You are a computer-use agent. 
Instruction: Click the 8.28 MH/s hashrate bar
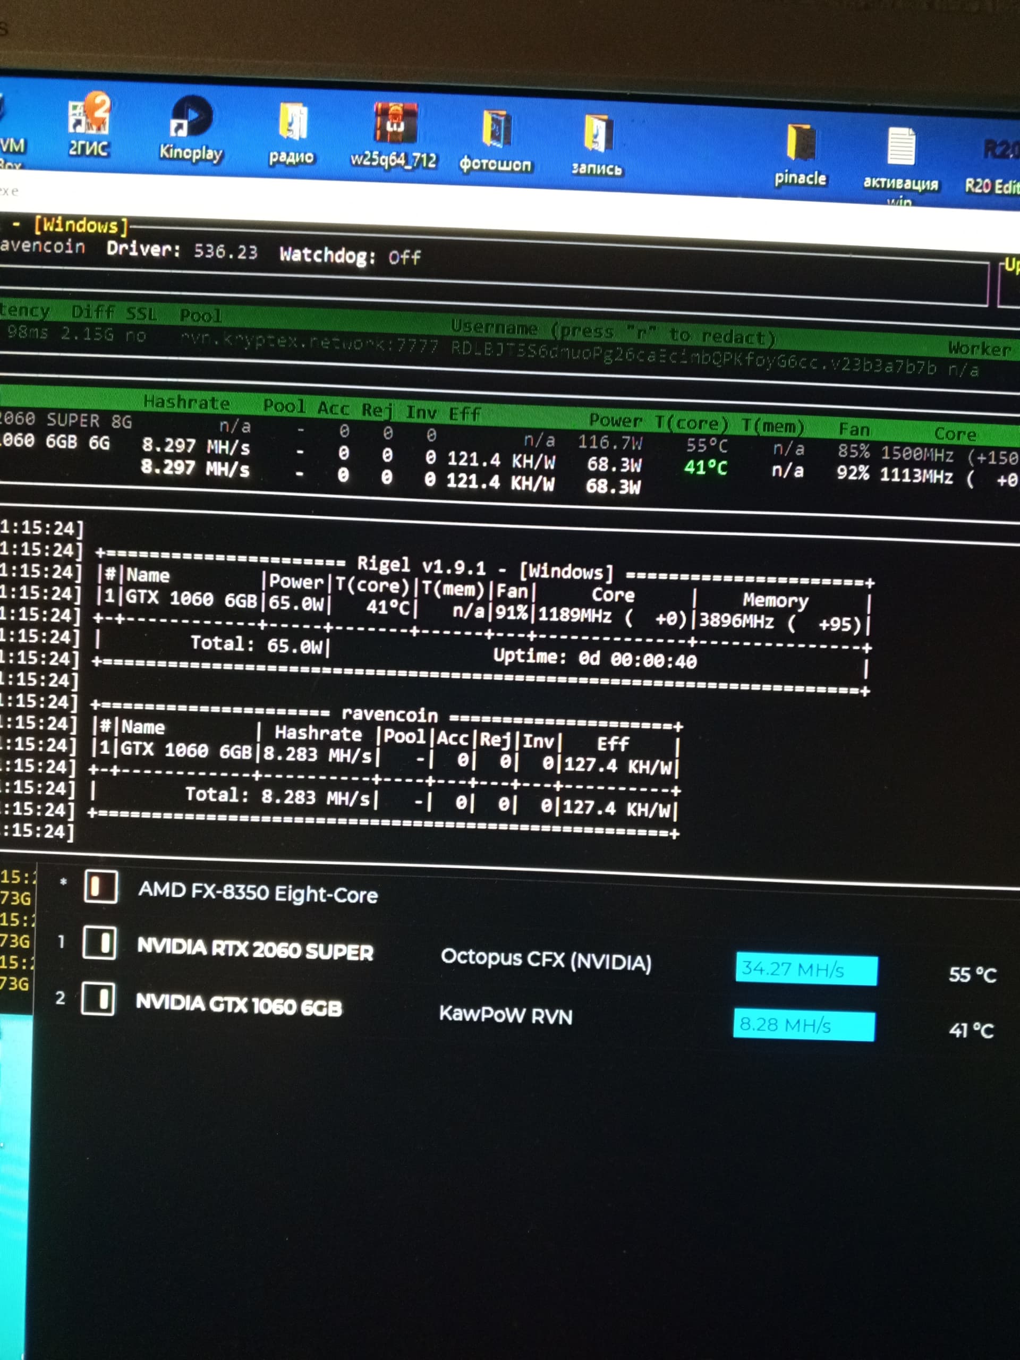point(804,1025)
